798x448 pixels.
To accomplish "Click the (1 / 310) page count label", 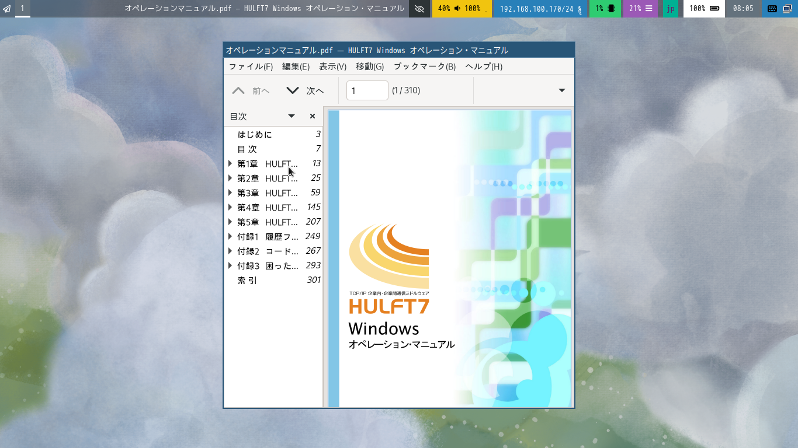I will coord(406,90).
